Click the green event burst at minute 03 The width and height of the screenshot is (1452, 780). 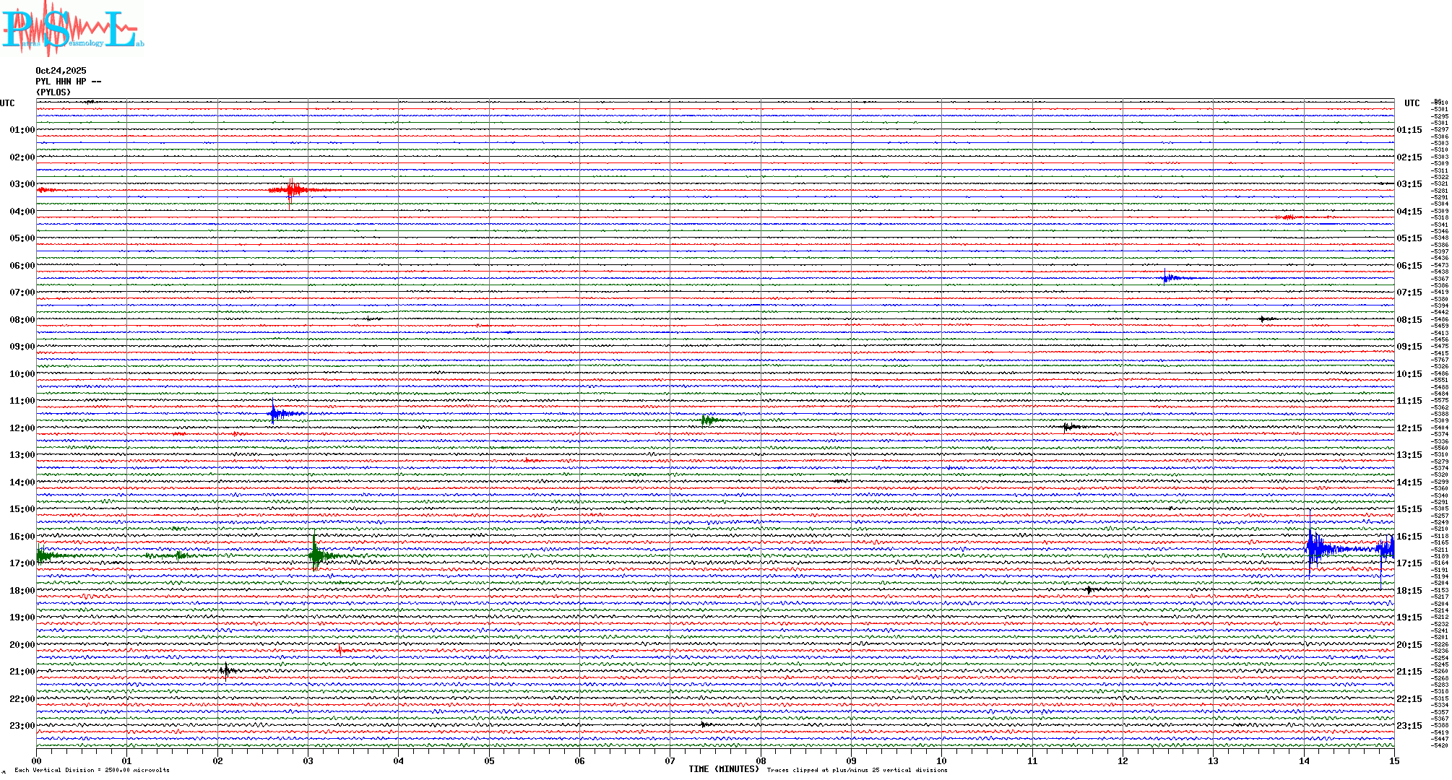[x=316, y=555]
